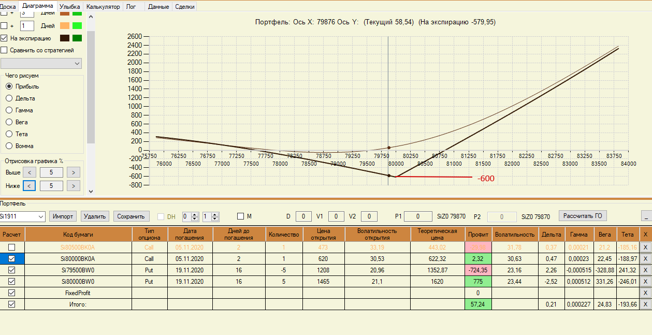The width and height of the screenshot is (652, 335).
Task: Focus the Выше percentage field
Action: click(x=51, y=172)
